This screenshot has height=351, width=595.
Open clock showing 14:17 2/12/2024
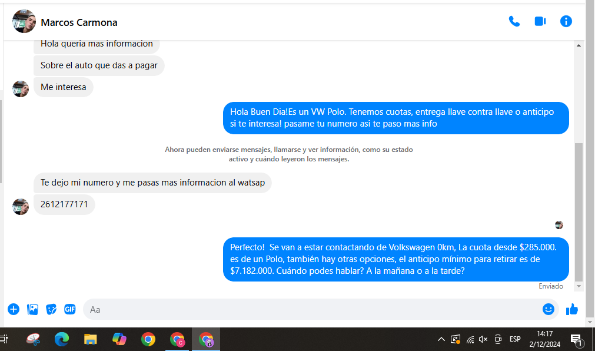point(544,339)
